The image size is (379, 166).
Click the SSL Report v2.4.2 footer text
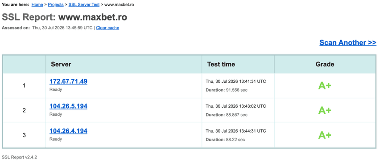point(19,157)
